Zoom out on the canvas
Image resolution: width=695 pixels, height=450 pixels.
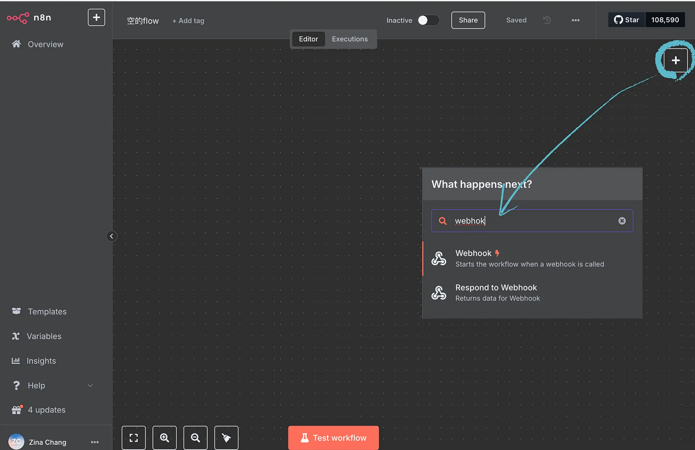(195, 438)
